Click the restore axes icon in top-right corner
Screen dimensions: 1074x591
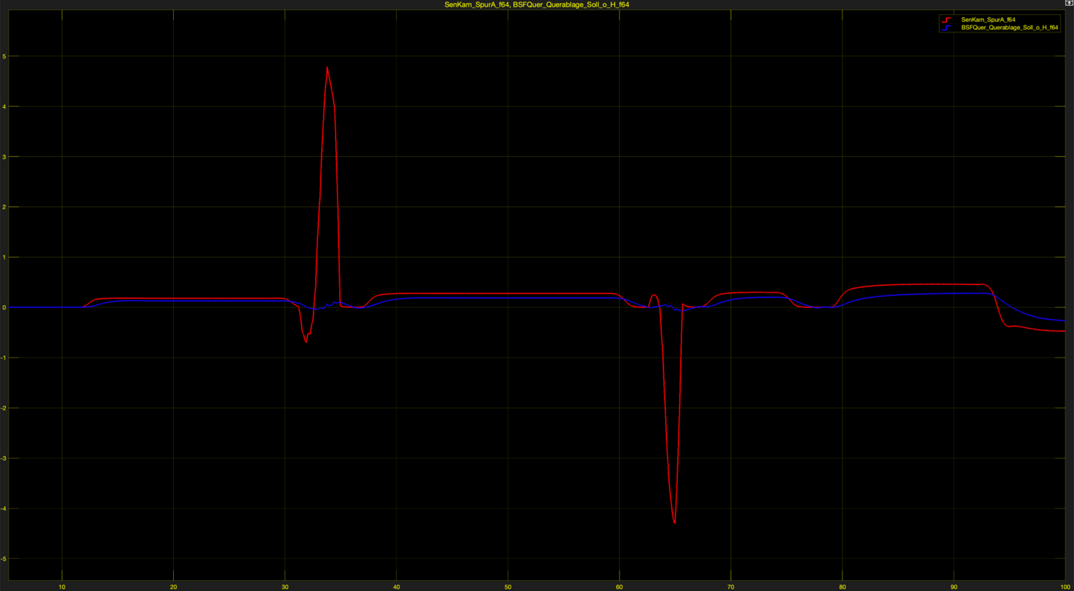1069,3
